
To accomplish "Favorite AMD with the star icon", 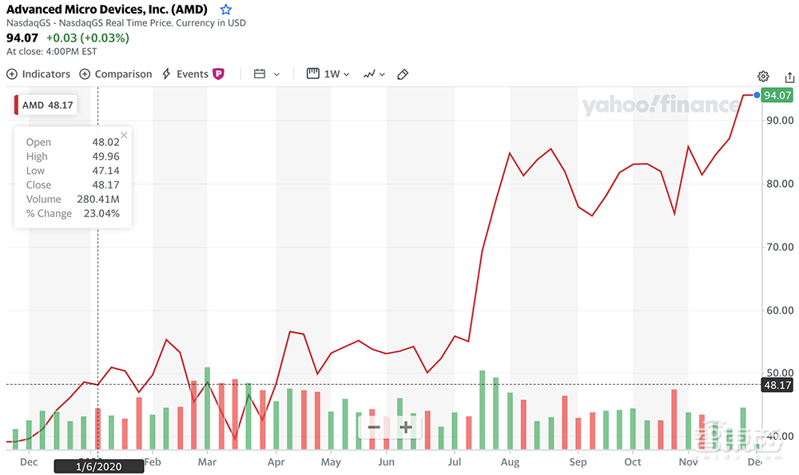I will click(225, 9).
